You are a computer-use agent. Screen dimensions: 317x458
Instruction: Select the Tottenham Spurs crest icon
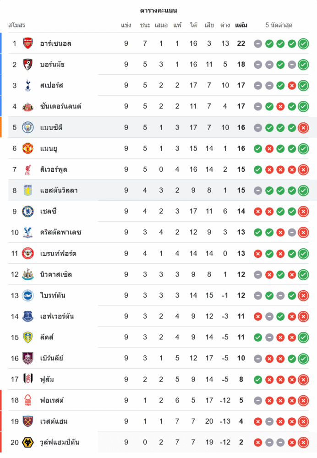click(x=28, y=85)
